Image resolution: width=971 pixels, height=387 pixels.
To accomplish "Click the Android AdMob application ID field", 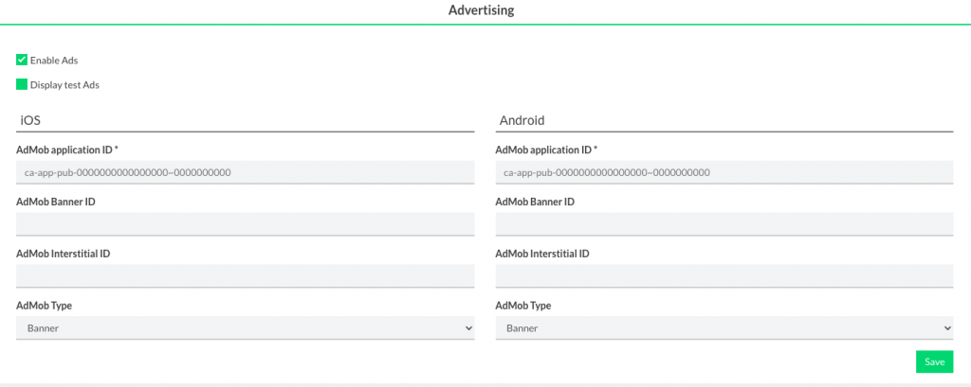I will [x=724, y=172].
